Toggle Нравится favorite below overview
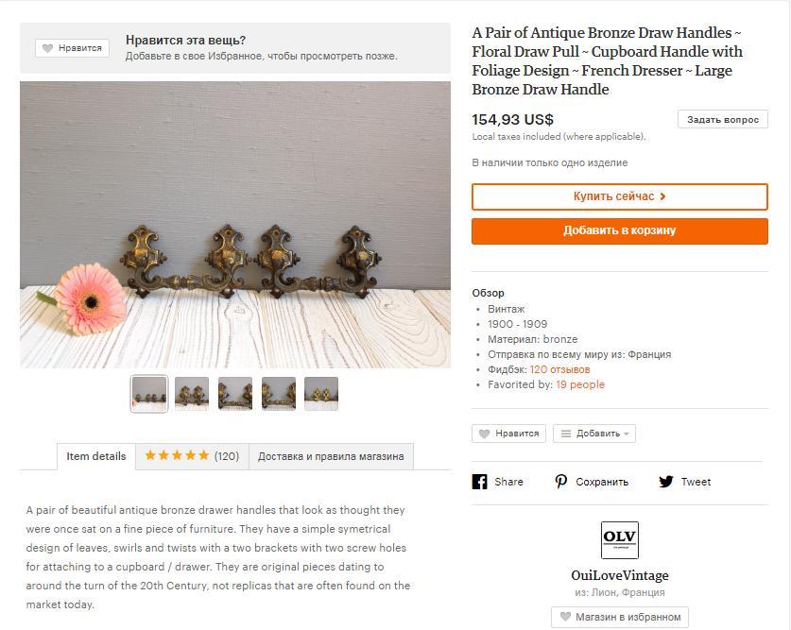The height and width of the screenshot is (630, 791). click(x=508, y=434)
